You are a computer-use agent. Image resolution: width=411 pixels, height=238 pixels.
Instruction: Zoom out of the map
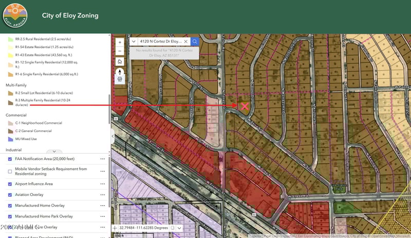[120, 51]
